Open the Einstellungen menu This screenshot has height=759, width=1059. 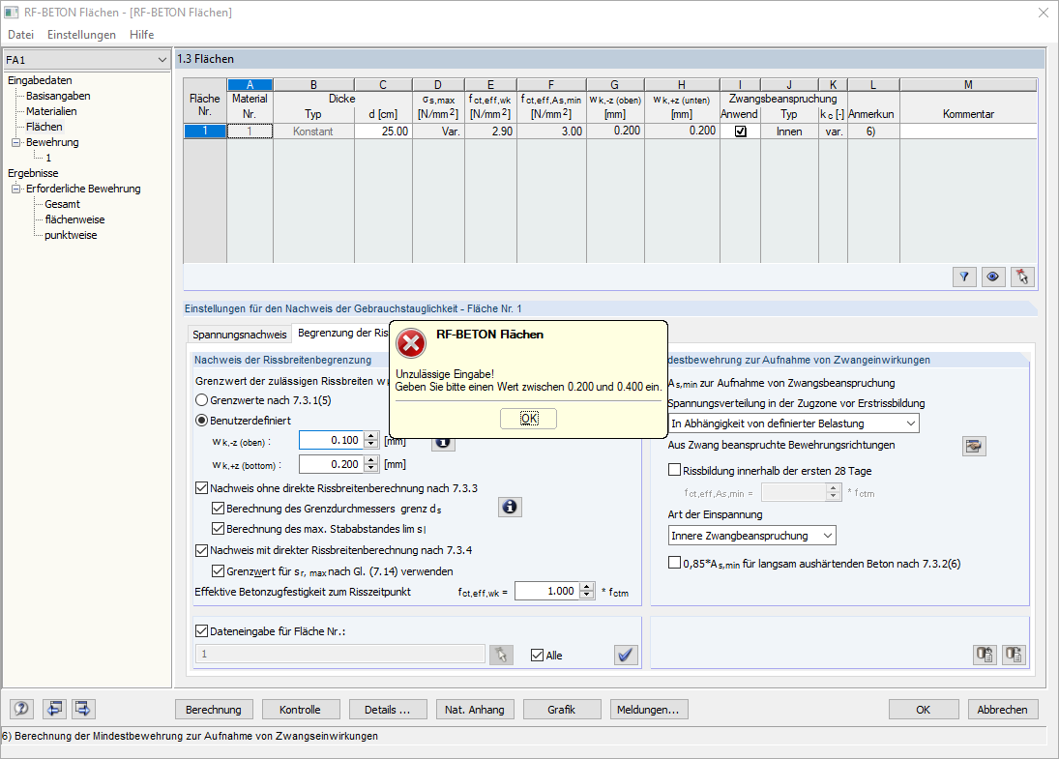point(81,35)
